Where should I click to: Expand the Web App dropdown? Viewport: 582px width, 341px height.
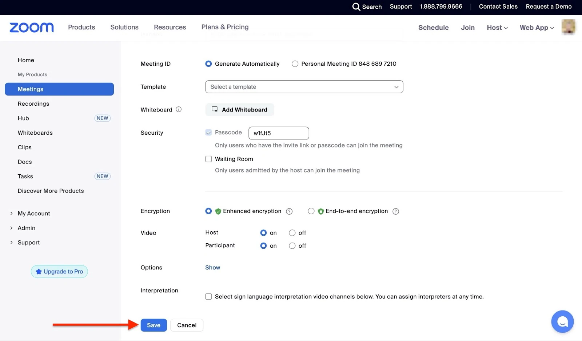point(537,28)
